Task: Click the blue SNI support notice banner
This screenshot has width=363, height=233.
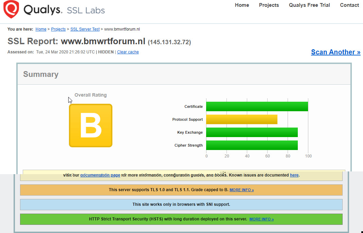Action: 181,204
